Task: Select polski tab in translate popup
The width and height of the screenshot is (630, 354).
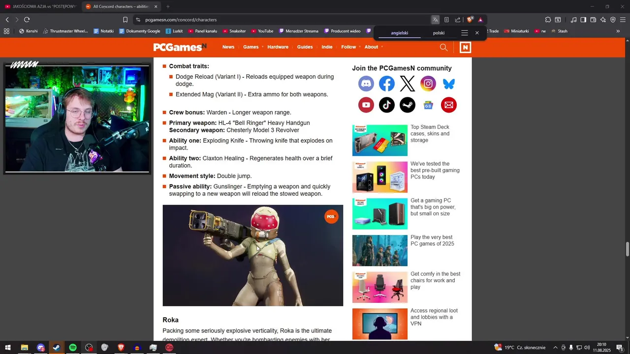Action: pyautogui.click(x=439, y=33)
